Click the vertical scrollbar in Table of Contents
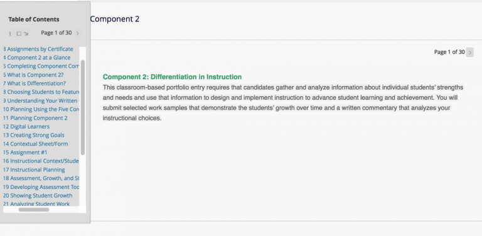Viewport: 482px width, 236px height. 82,107
